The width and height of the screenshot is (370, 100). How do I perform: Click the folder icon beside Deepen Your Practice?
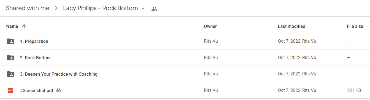10,74
